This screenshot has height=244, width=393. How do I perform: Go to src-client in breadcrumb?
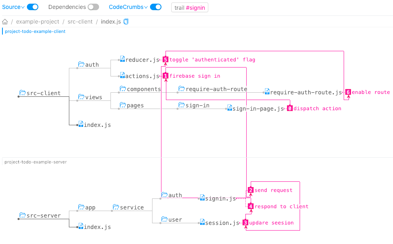click(x=81, y=22)
